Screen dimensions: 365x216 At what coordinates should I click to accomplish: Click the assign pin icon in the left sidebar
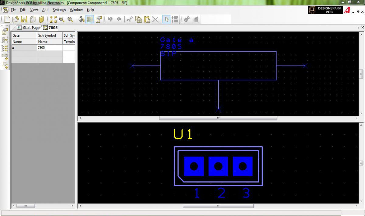point(5,40)
